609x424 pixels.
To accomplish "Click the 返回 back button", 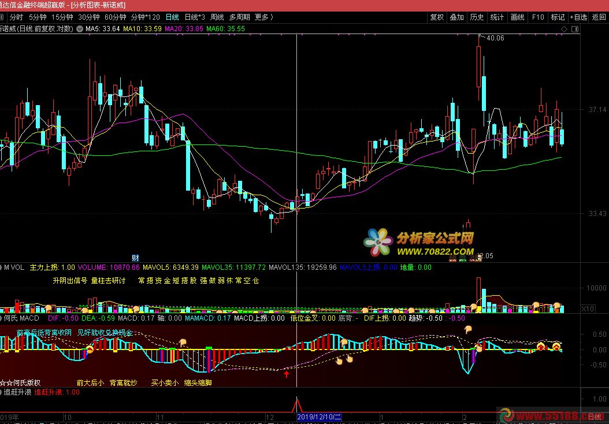I will pyautogui.click(x=599, y=17).
